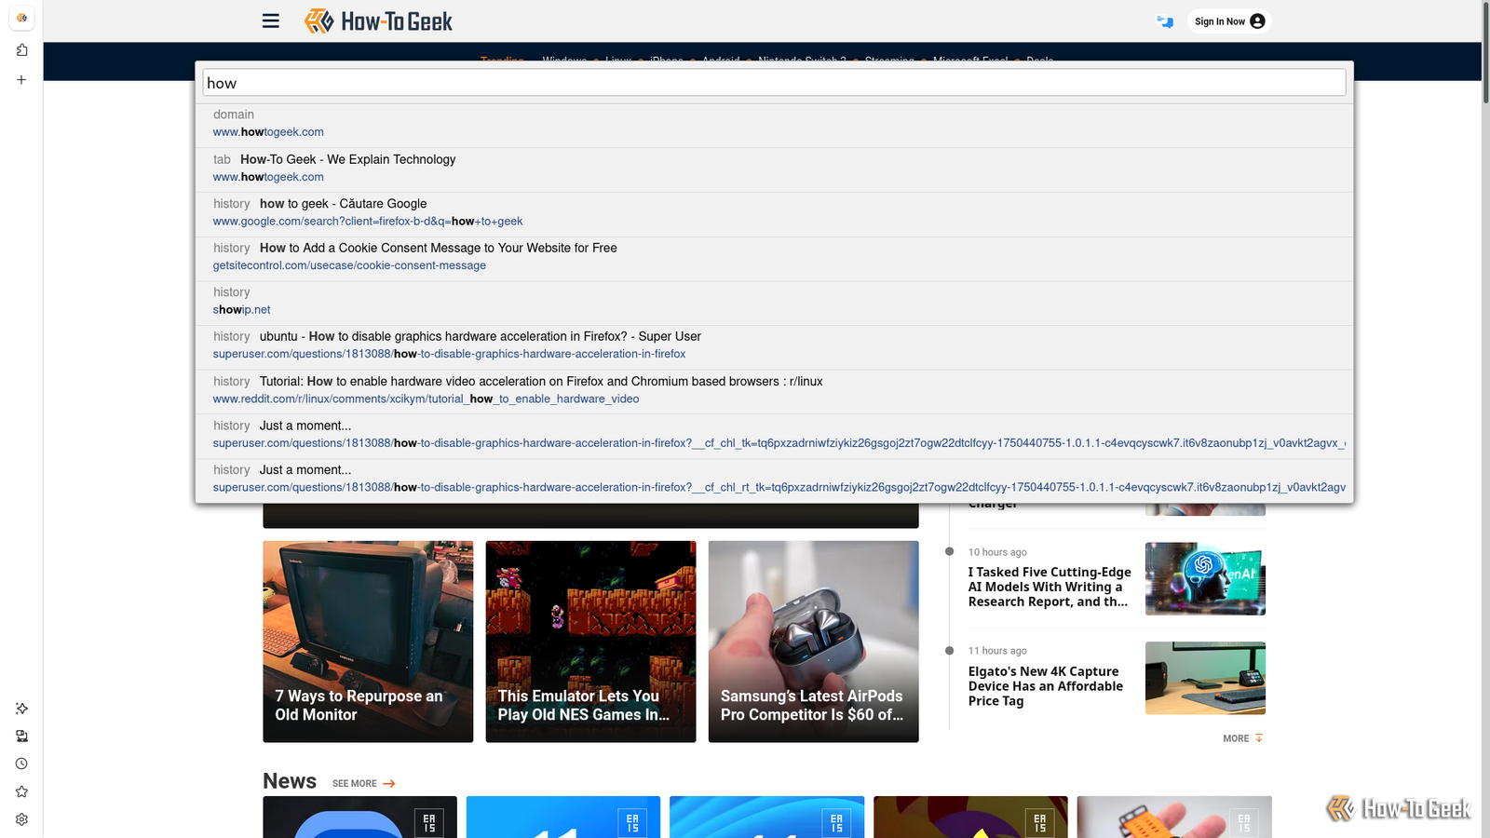The image size is (1490, 838).
Task: Select reddit Tutorial hardware video acceleration entry
Action: point(774,392)
